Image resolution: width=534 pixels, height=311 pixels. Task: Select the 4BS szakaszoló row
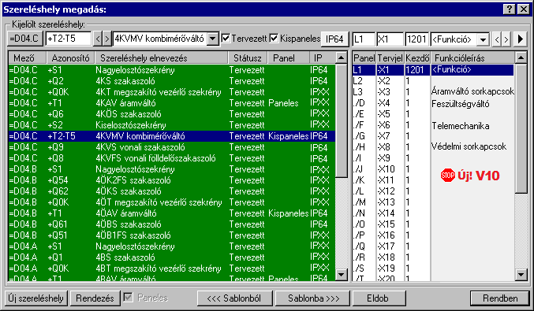pyautogui.click(x=172, y=257)
